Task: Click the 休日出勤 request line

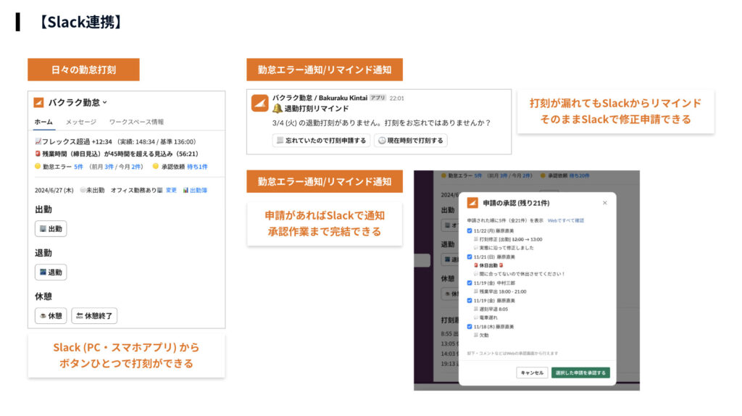Action: click(488, 265)
